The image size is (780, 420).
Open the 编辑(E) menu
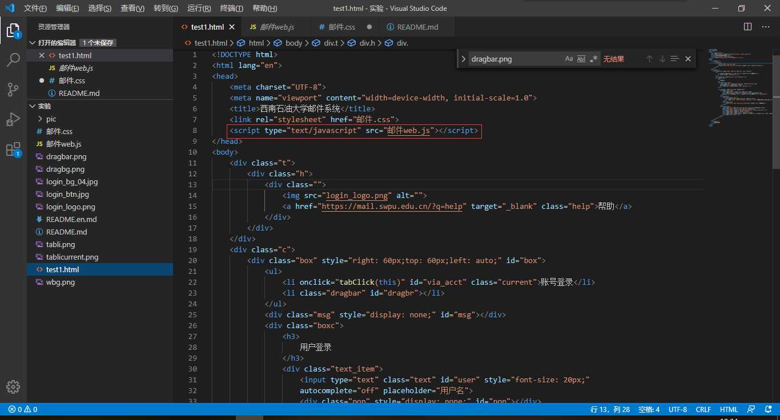68,8
